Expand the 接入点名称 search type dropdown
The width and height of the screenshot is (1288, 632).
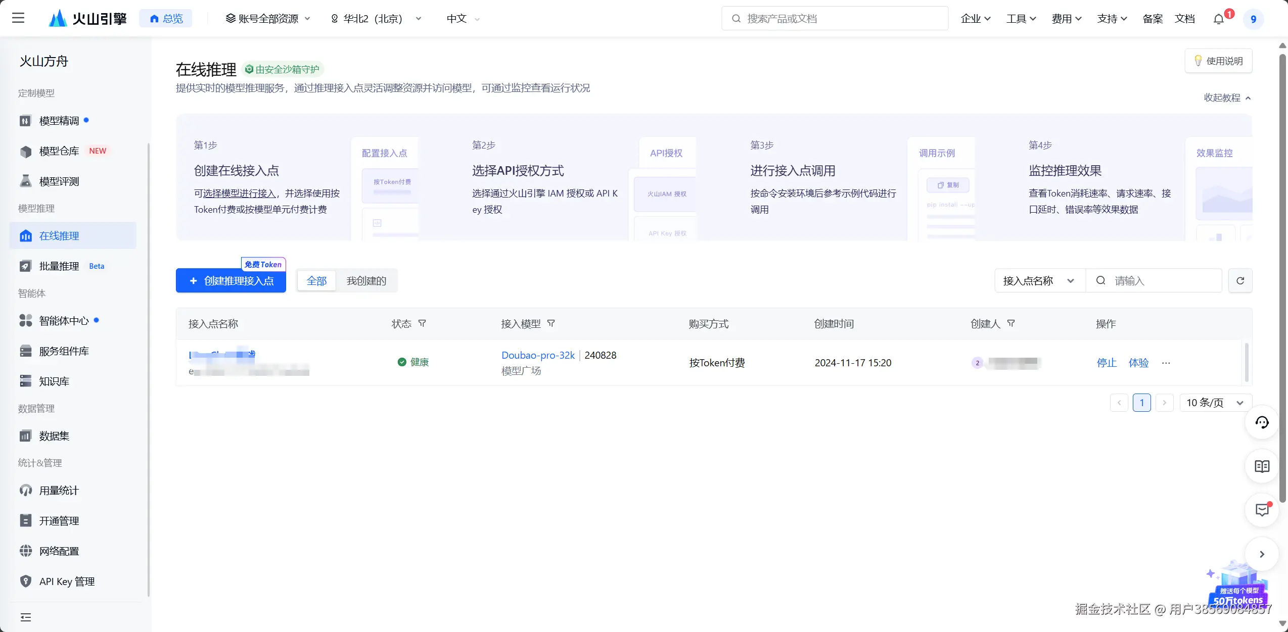click(x=1039, y=280)
